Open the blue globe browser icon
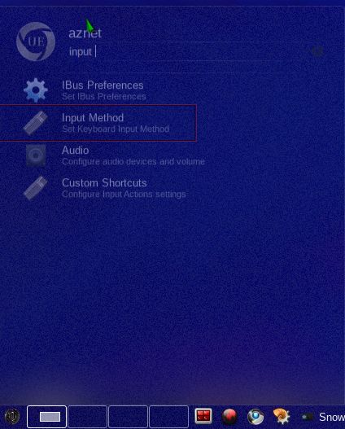The image size is (345, 429). [255, 417]
